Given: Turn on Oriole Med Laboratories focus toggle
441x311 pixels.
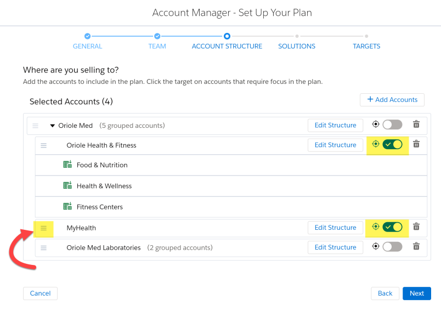Looking at the screenshot, I should click(392, 247).
